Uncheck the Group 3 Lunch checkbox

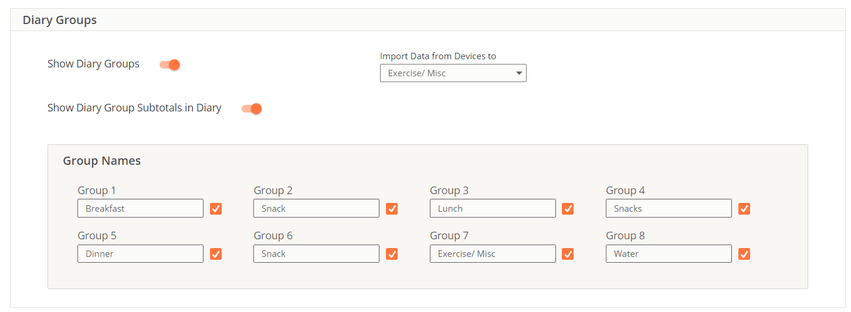click(x=568, y=209)
